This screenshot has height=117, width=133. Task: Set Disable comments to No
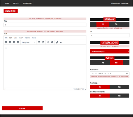[x=100, y=96]
